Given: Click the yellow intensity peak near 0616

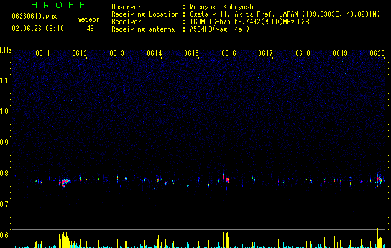Looking at the screenshot, I should [x=226, y=239].
